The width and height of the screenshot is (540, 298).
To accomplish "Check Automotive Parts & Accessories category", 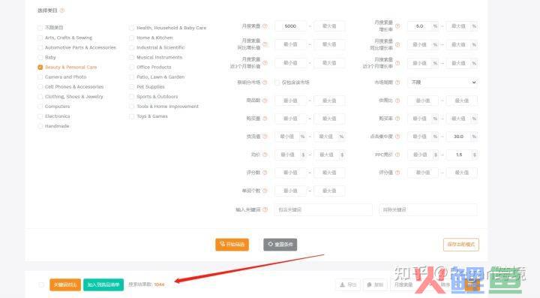I will 40,47.
